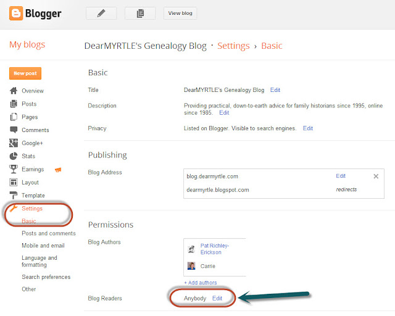
Task: Click the dearmyrtle.blogspot.com address text
Action: click(218, 190)
